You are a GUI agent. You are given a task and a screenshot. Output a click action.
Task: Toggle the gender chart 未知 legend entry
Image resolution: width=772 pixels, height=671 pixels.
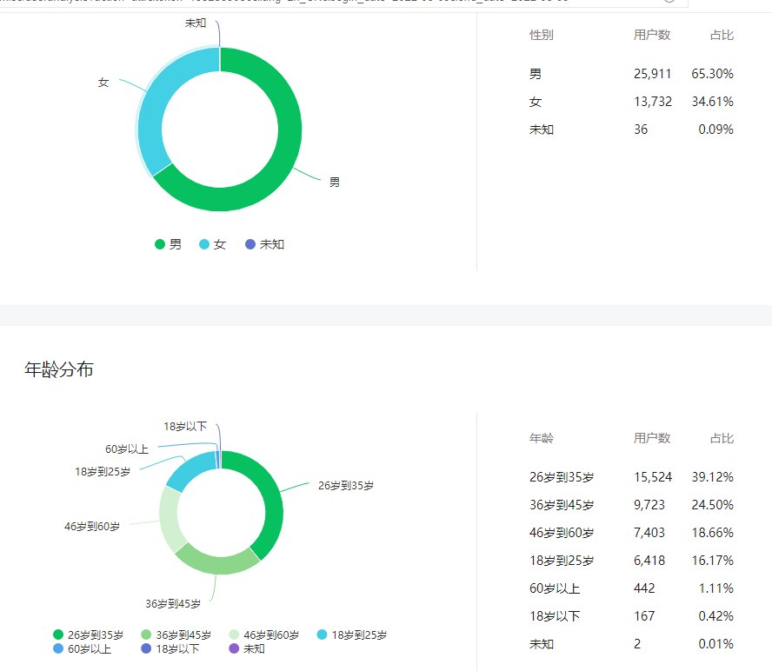(x=264, y=244)
